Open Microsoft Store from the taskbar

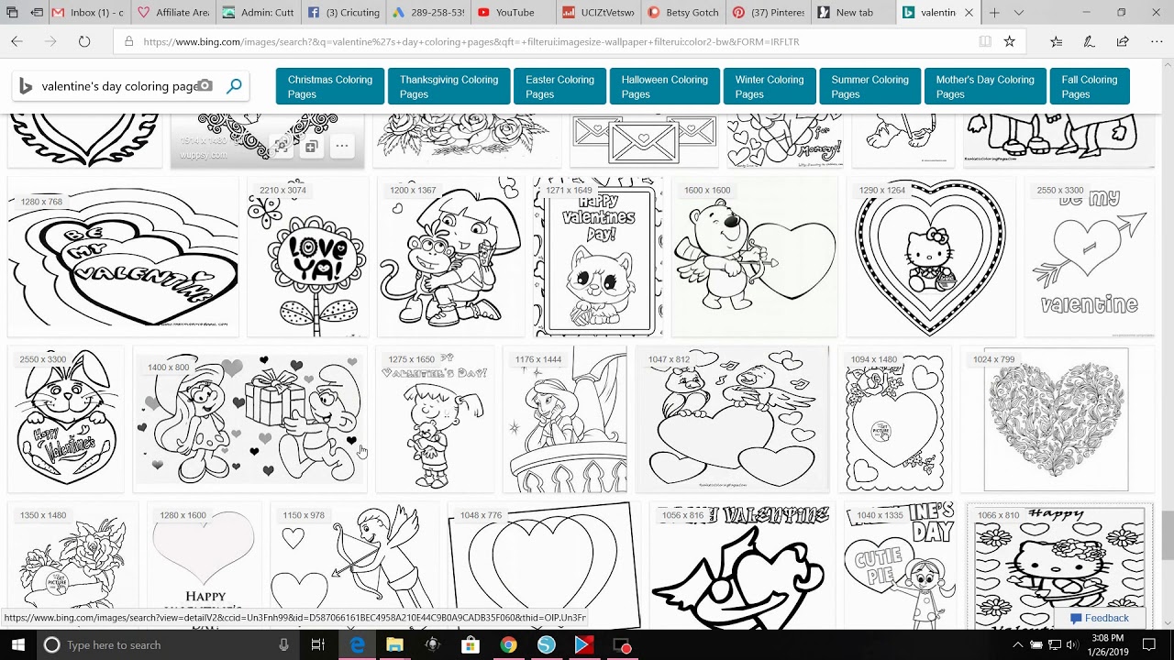pyautogui.click(x=470, y=645)
